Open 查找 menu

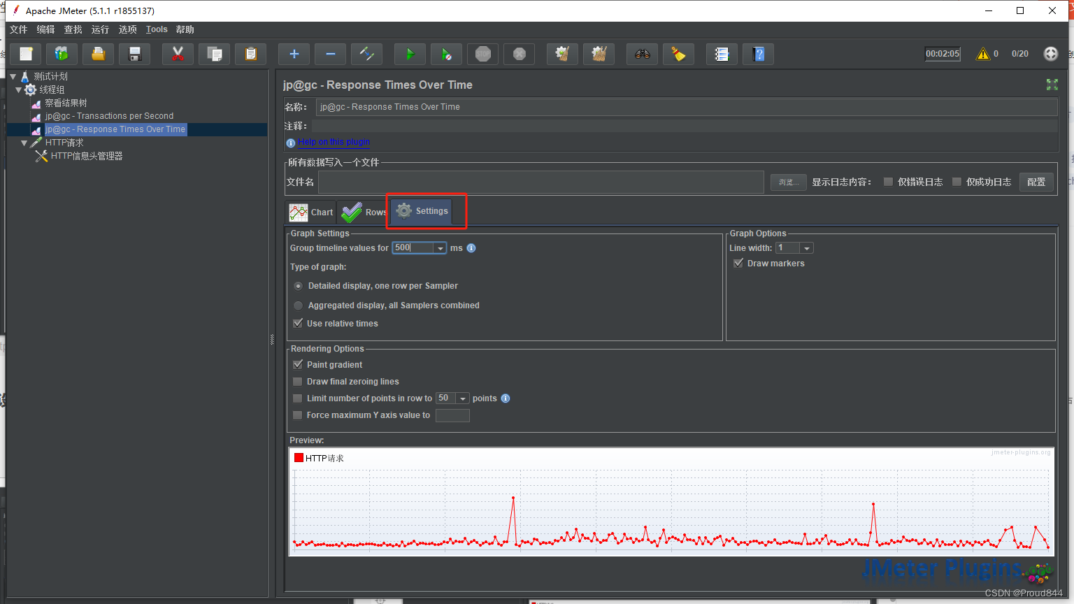pos(73,29)
